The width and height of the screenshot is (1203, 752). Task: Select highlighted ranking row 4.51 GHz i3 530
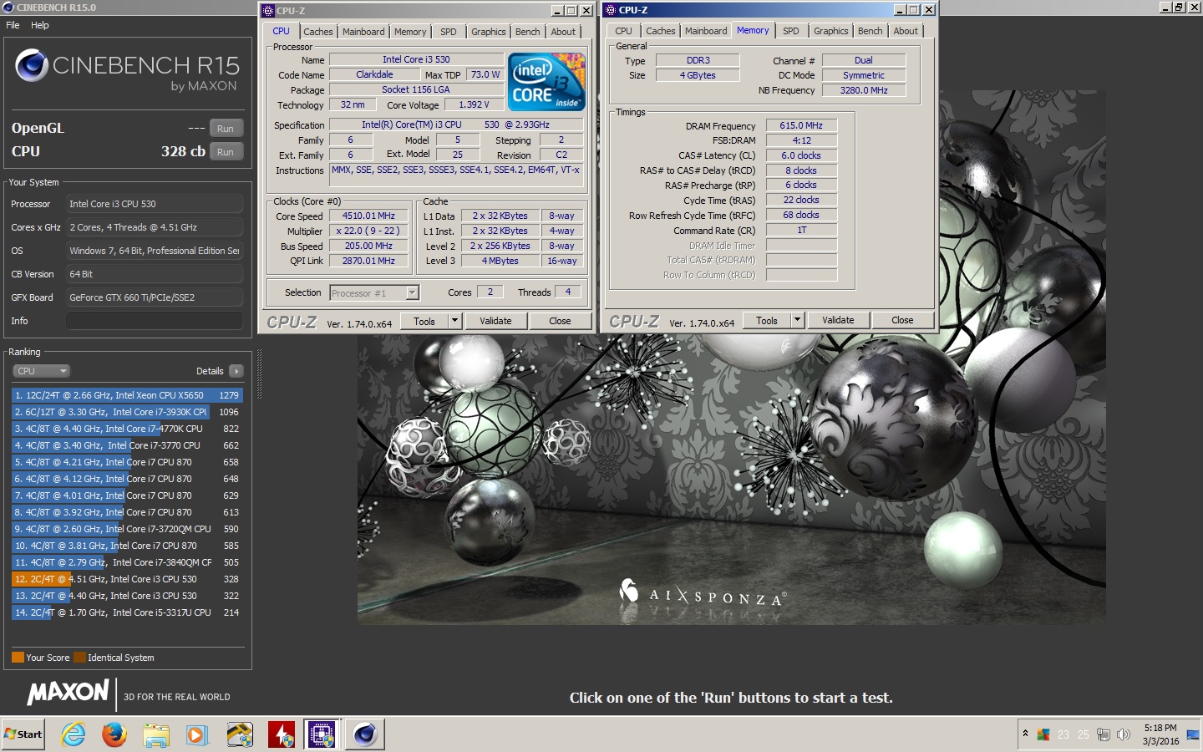coord(127,579)
